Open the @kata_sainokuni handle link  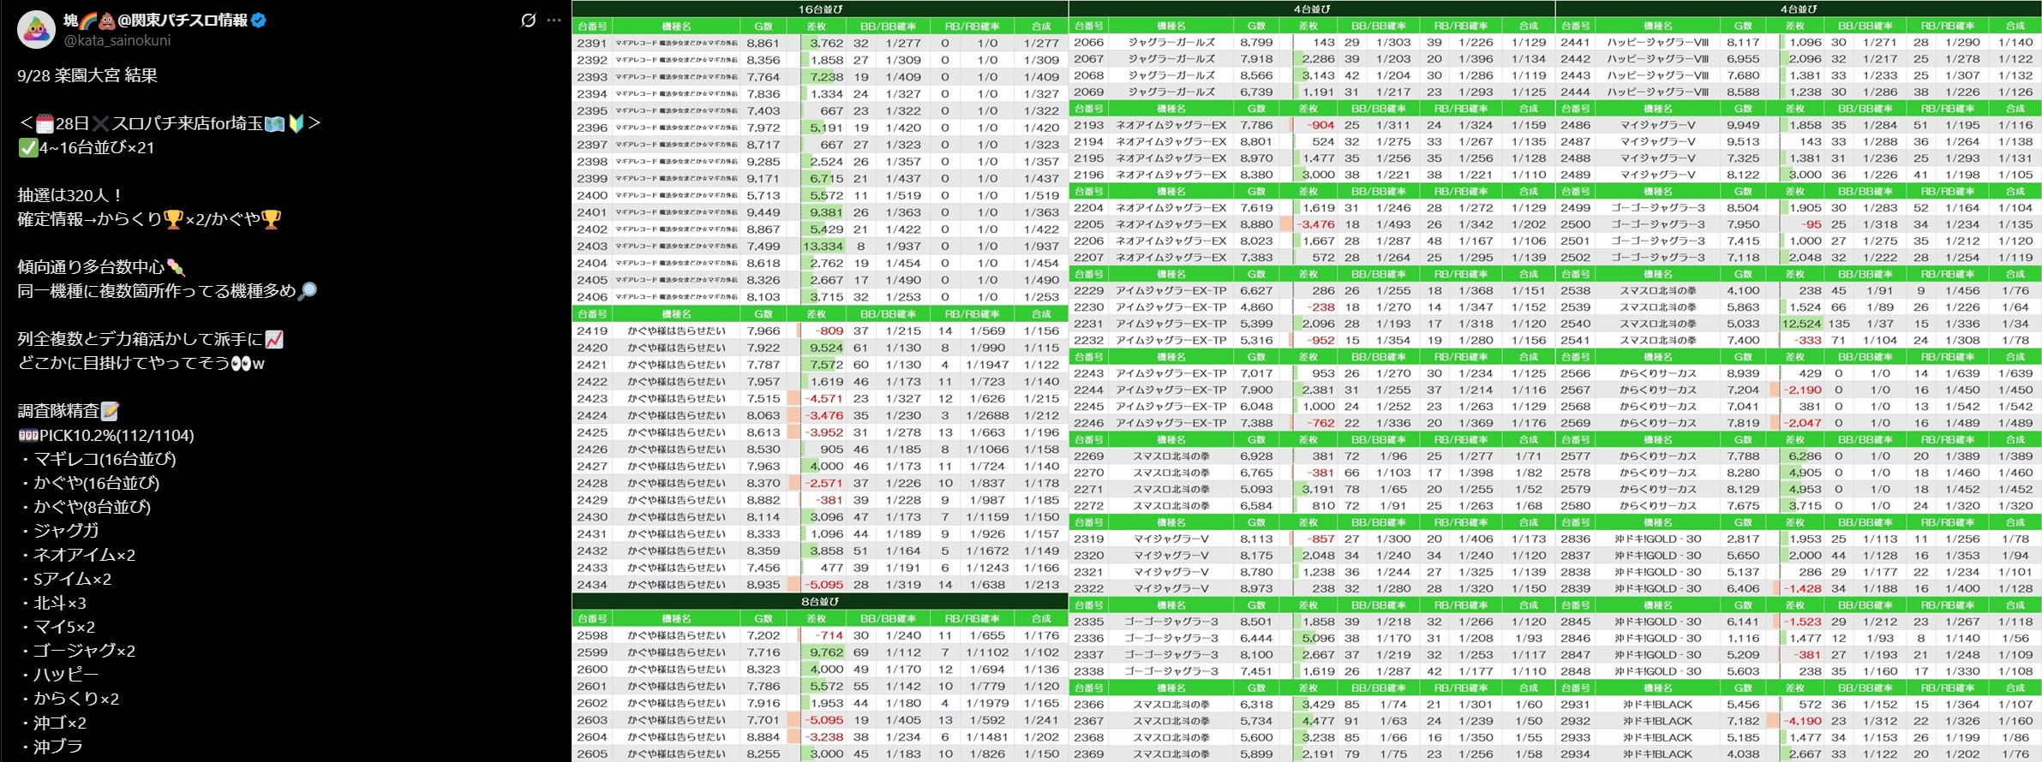click(117, 40)
